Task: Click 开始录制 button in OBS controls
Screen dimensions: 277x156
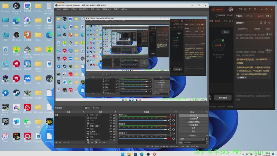Action: 194,119
